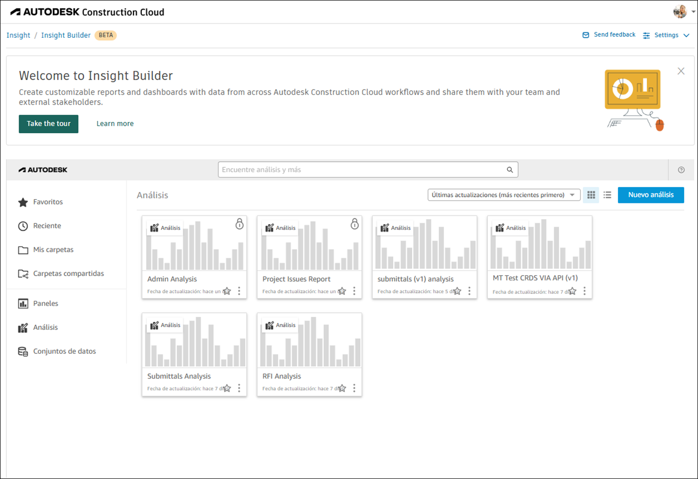
Task: Select the Paneles dashboard icon
Action: click(23, 303)
